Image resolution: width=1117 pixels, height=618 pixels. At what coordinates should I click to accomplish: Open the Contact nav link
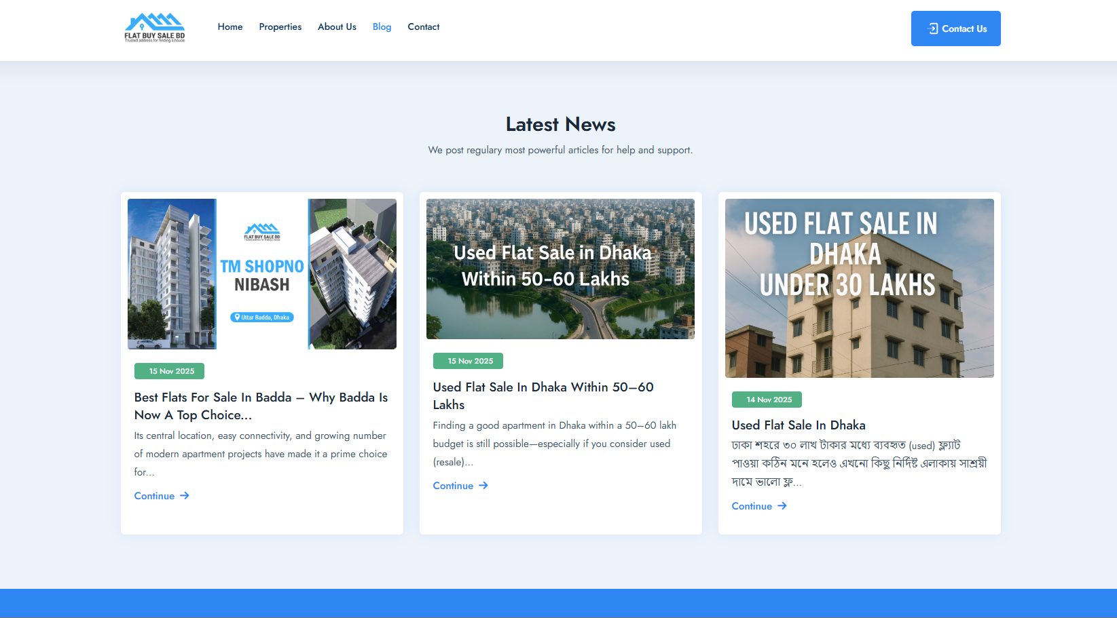click(x=423, y=27)
